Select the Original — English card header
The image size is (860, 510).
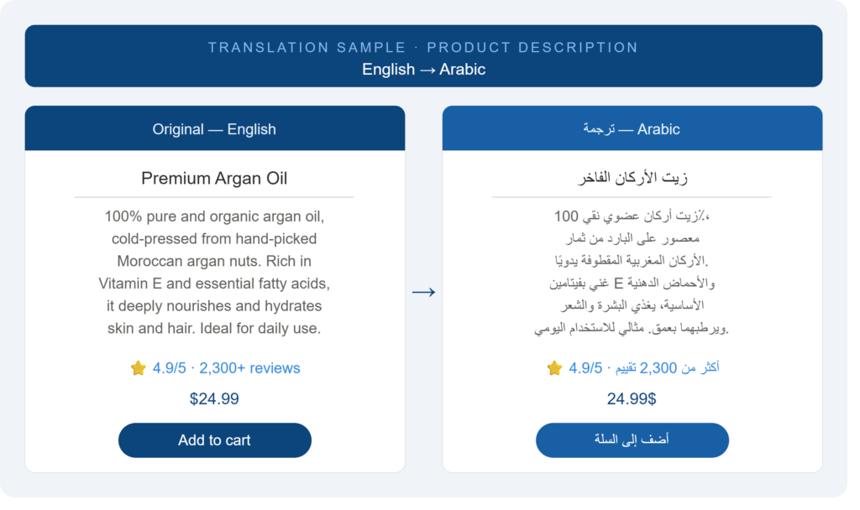pos(214,128)
